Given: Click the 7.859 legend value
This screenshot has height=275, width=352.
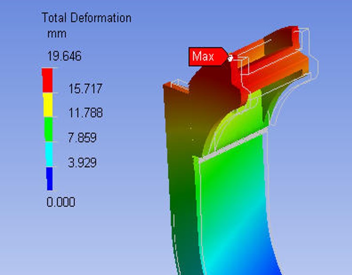Looking at the screenshot, I should point(82,138).
